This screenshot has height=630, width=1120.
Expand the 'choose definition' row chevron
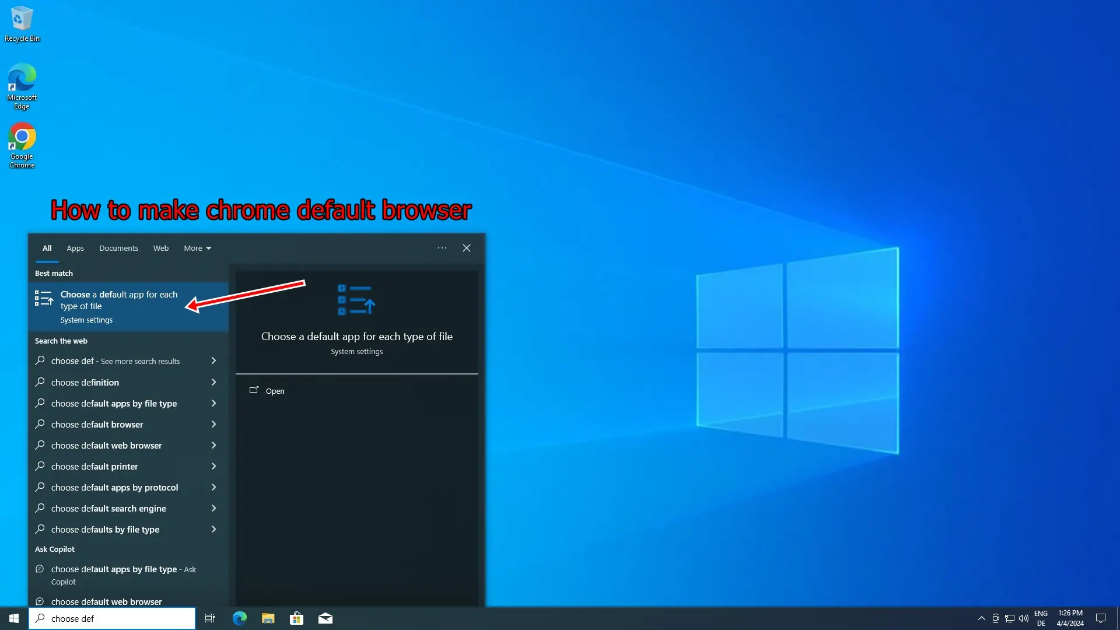[x=213, y=383]
